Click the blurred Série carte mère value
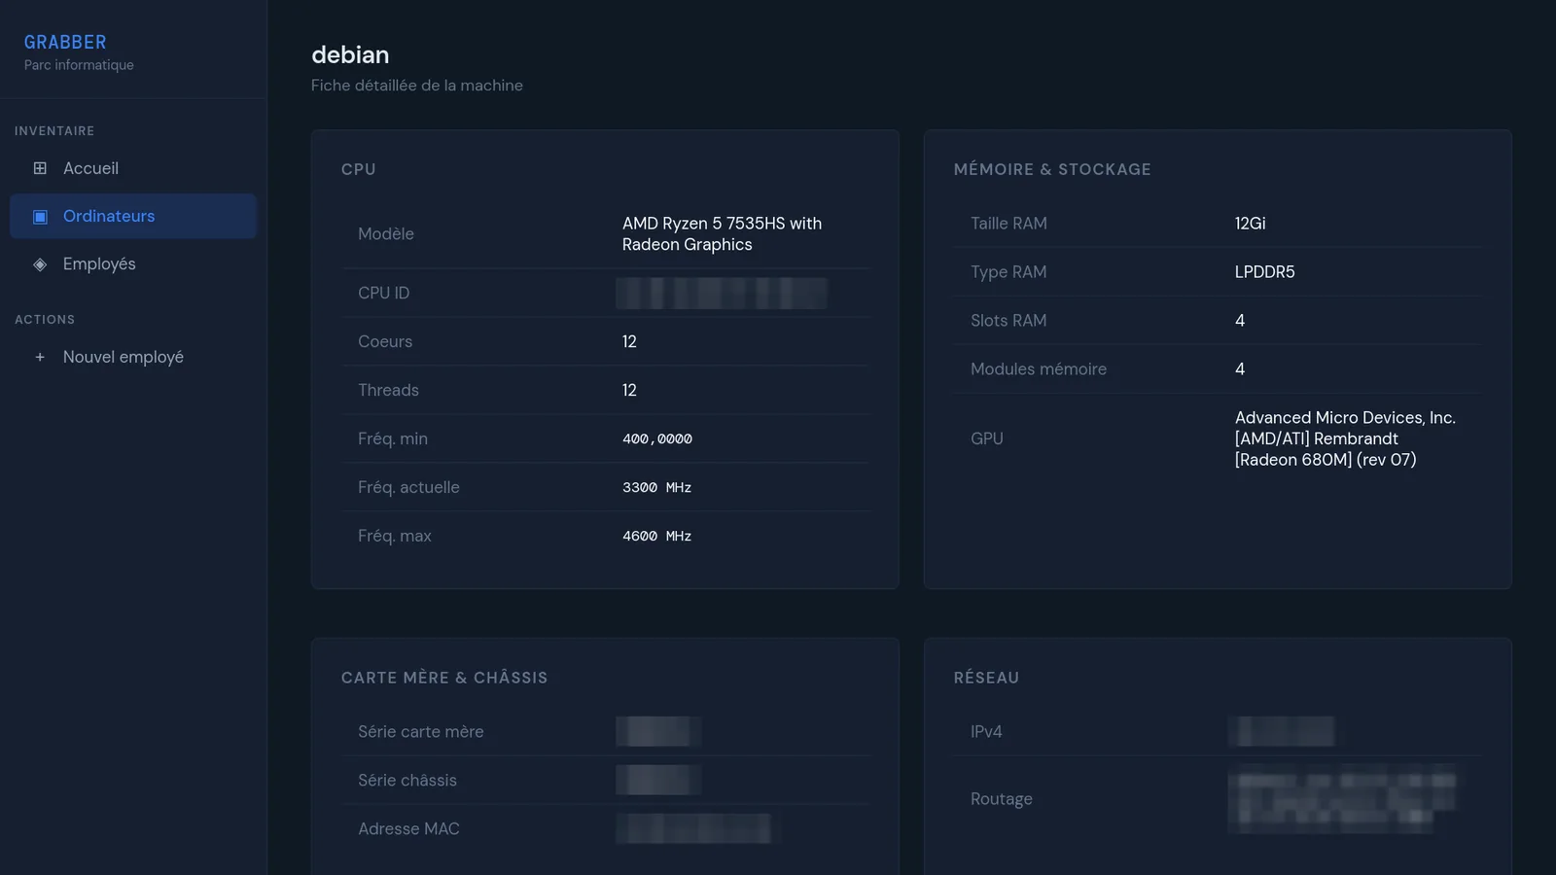 658,731
